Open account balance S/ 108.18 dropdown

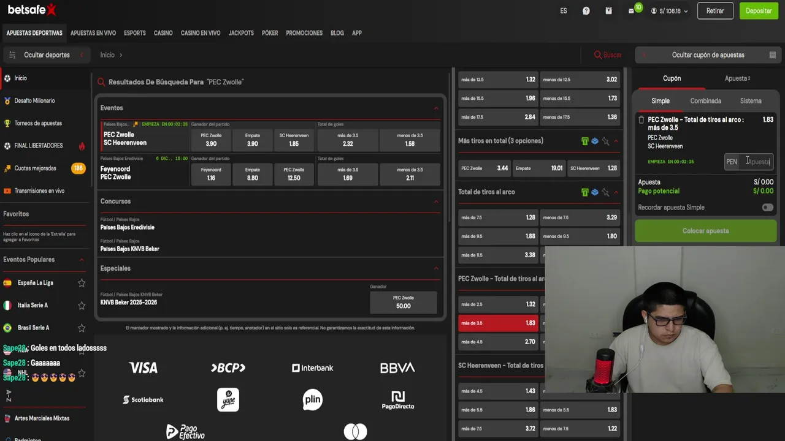click(669, 11)
